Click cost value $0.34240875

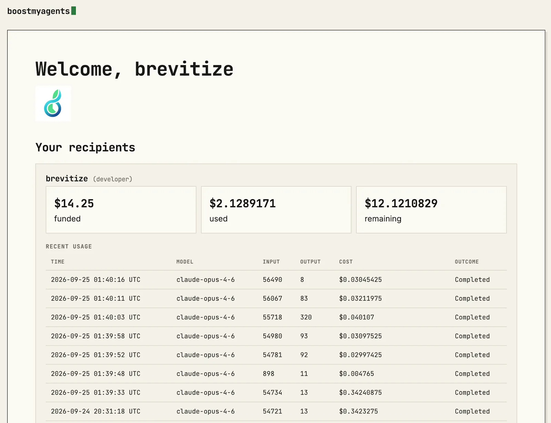click(x=361, y=392)
